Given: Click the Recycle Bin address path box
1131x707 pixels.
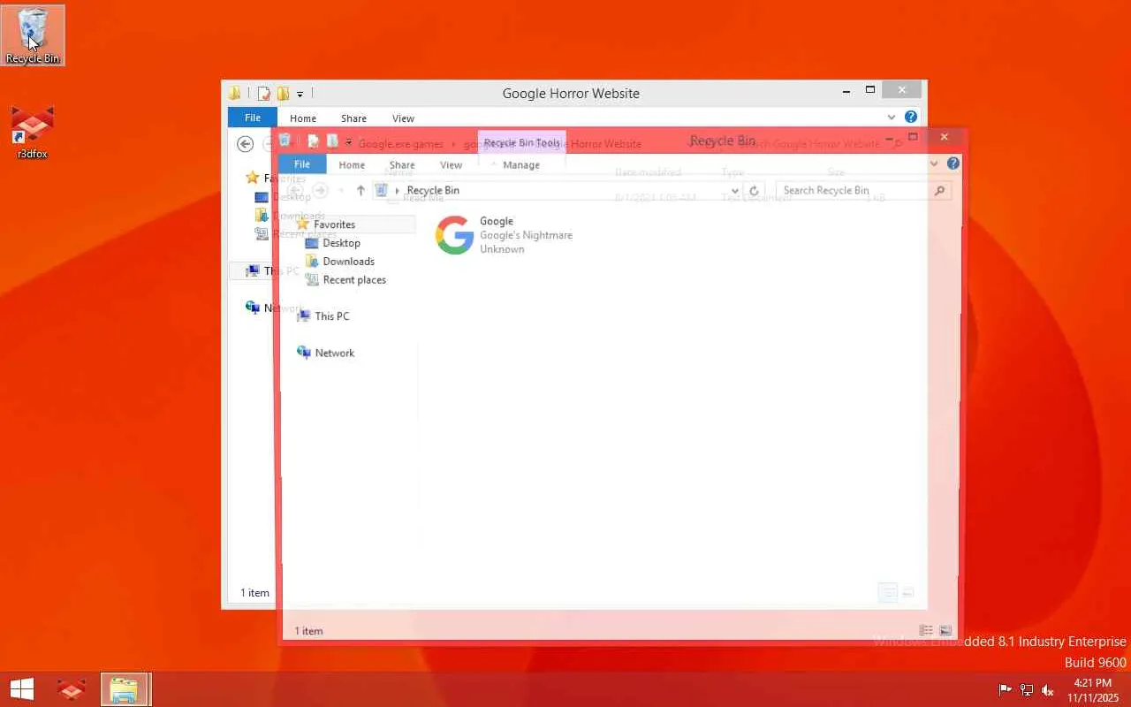Looking at the screenshot, I should pos(558,190).
